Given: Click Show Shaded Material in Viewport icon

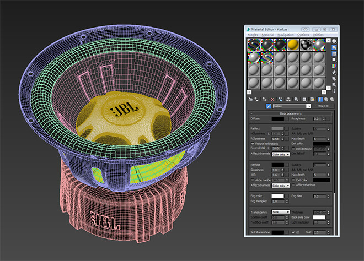Looking at the screenshot, I should pyautogui.click(x=313, y=100).
